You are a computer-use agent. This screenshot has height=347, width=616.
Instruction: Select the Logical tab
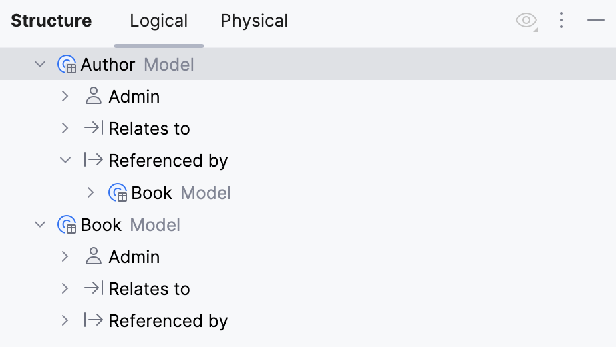pos(159,21)
